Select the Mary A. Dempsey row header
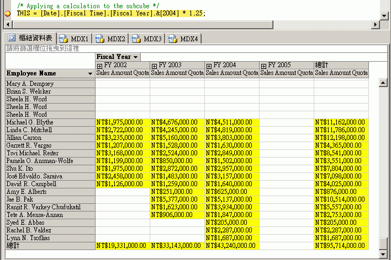Image resolution: width=391 pixels, height=260 pixels. coord(50,84)
